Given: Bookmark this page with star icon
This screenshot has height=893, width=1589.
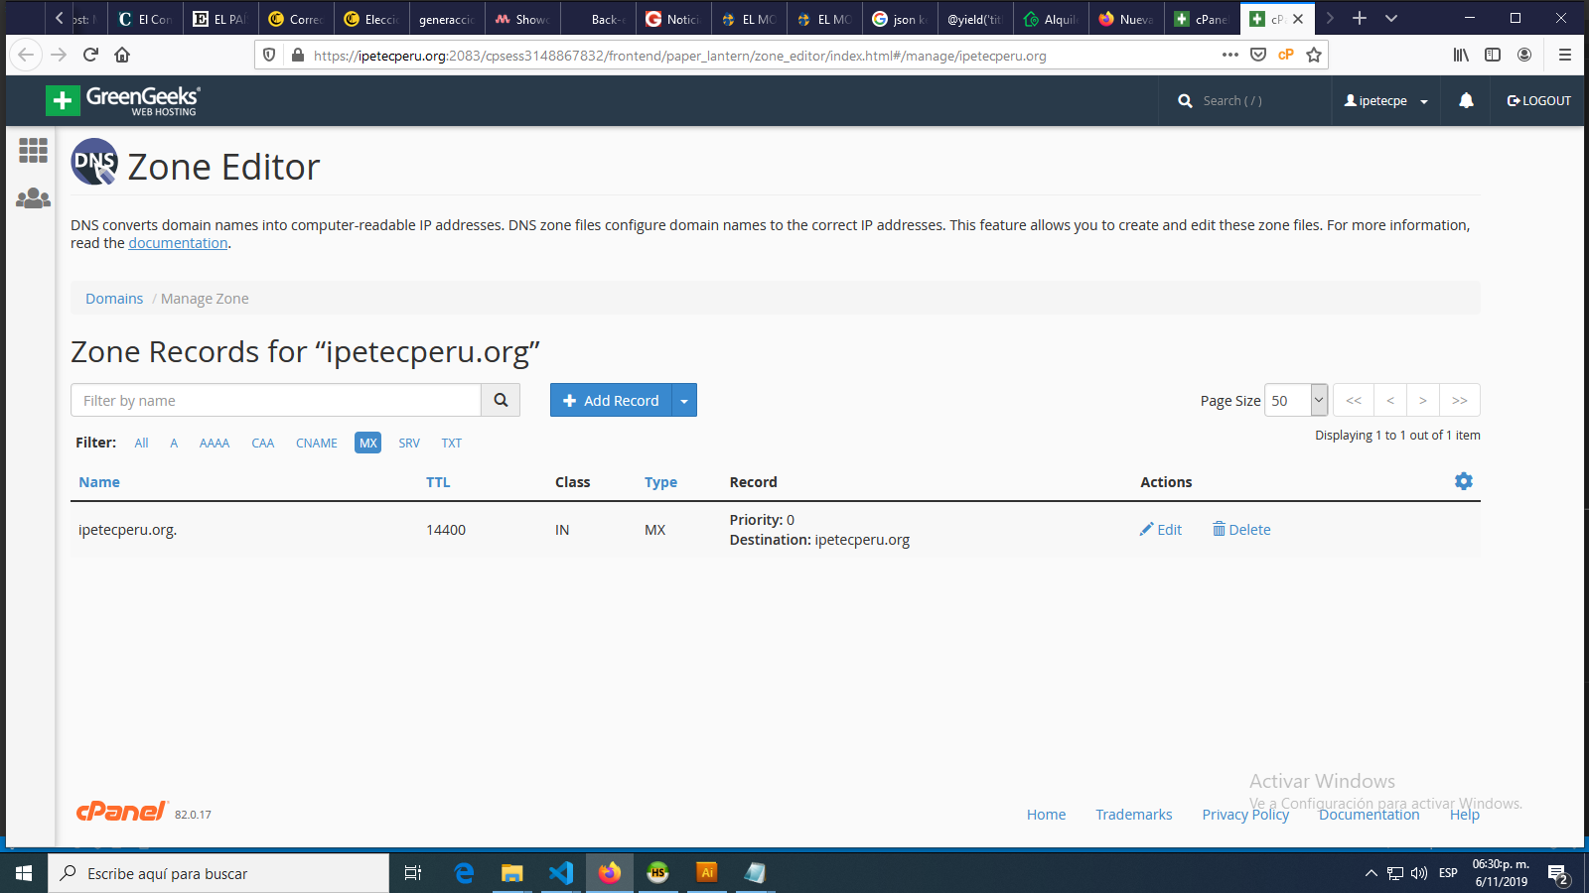Looking at the screenshot, I should [x=1314, y=56].
